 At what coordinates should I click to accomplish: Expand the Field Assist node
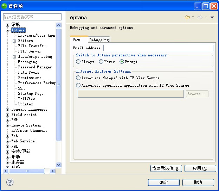point(7,115)
